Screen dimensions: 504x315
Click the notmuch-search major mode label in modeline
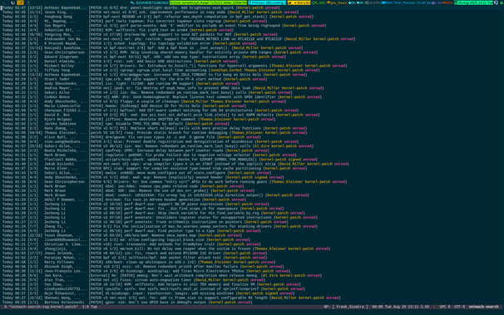click(483, 307)
